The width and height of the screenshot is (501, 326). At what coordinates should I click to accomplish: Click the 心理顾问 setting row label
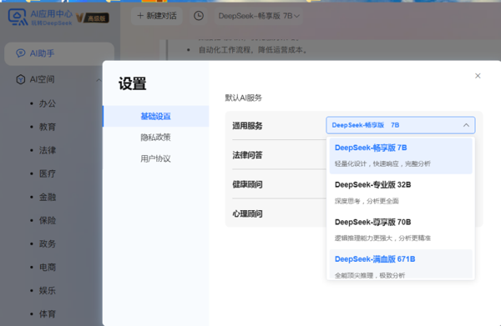247,213
